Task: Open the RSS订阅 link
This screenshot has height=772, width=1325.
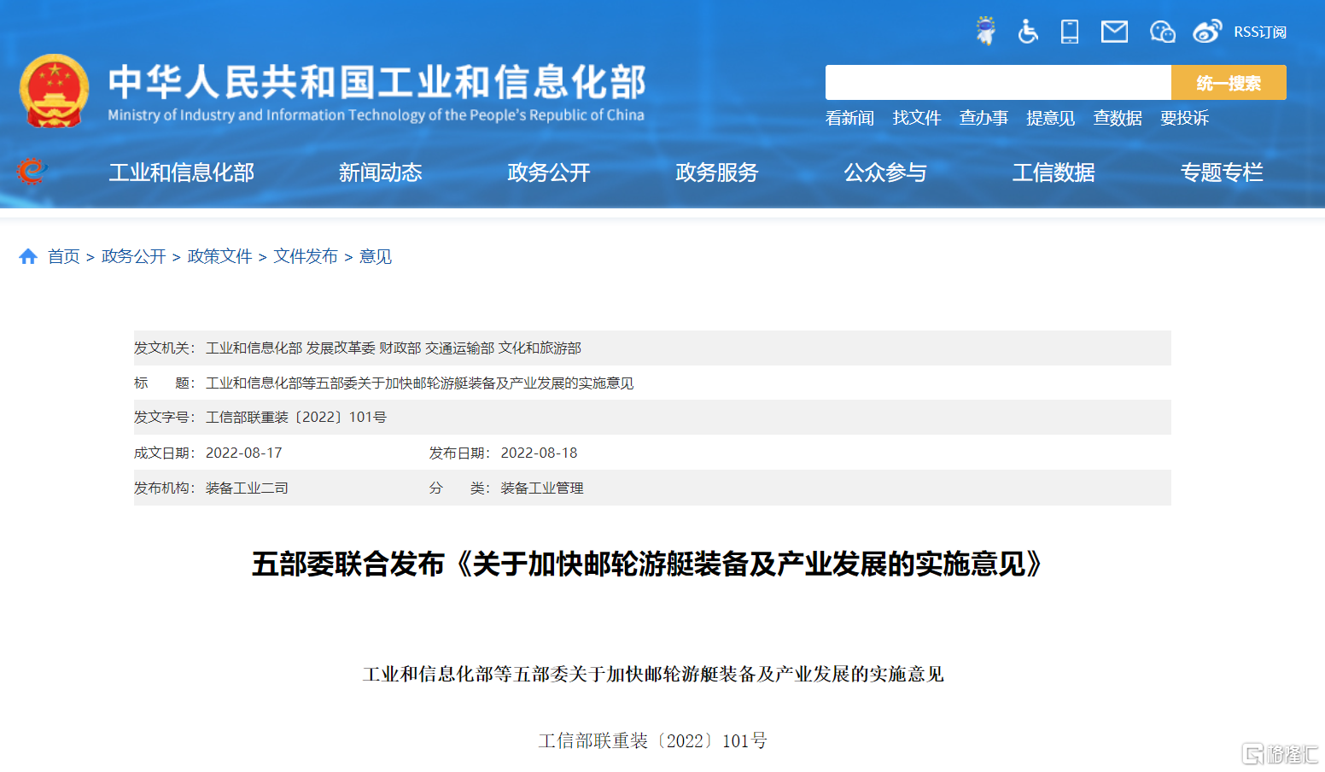Action: coord(1260,32)
